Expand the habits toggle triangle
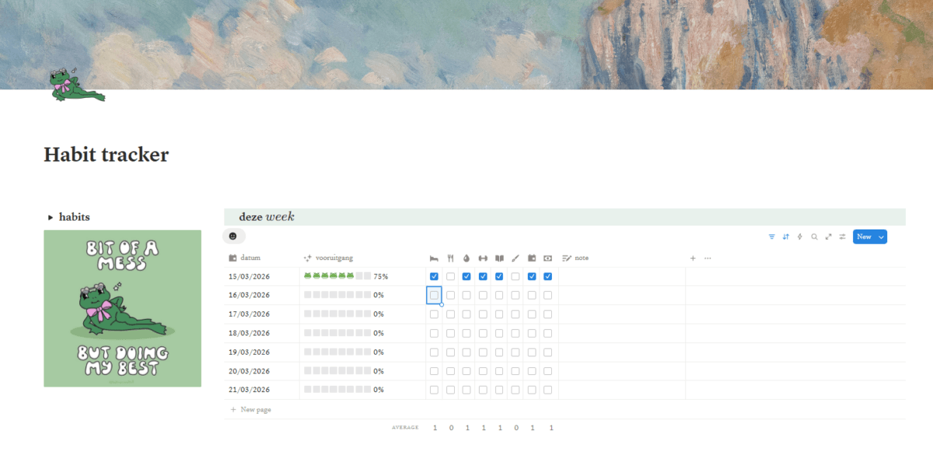Screen dimensions: 933x469 click(51, 218)
